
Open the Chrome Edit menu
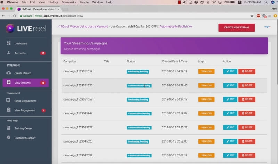pos(32,2)
